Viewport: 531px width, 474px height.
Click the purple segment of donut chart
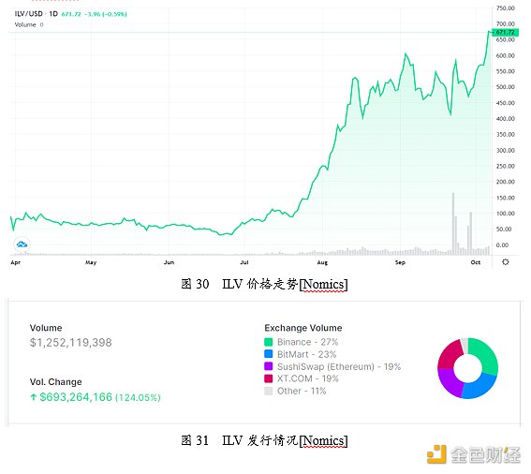click(449, 382)
